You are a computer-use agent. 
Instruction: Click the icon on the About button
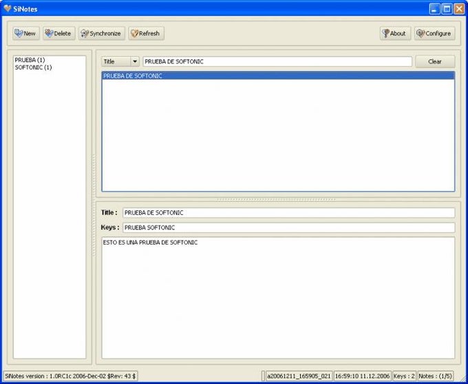pos(386,34)
